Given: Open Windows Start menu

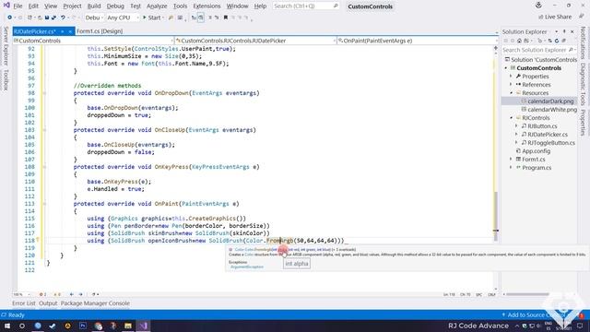Looking at the screenshot, I should [7, 326].
